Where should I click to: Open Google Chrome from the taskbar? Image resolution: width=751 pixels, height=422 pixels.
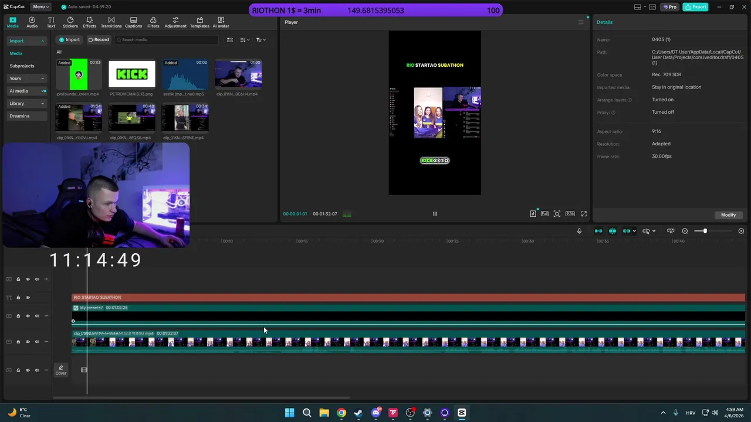(x=341, y=413)
